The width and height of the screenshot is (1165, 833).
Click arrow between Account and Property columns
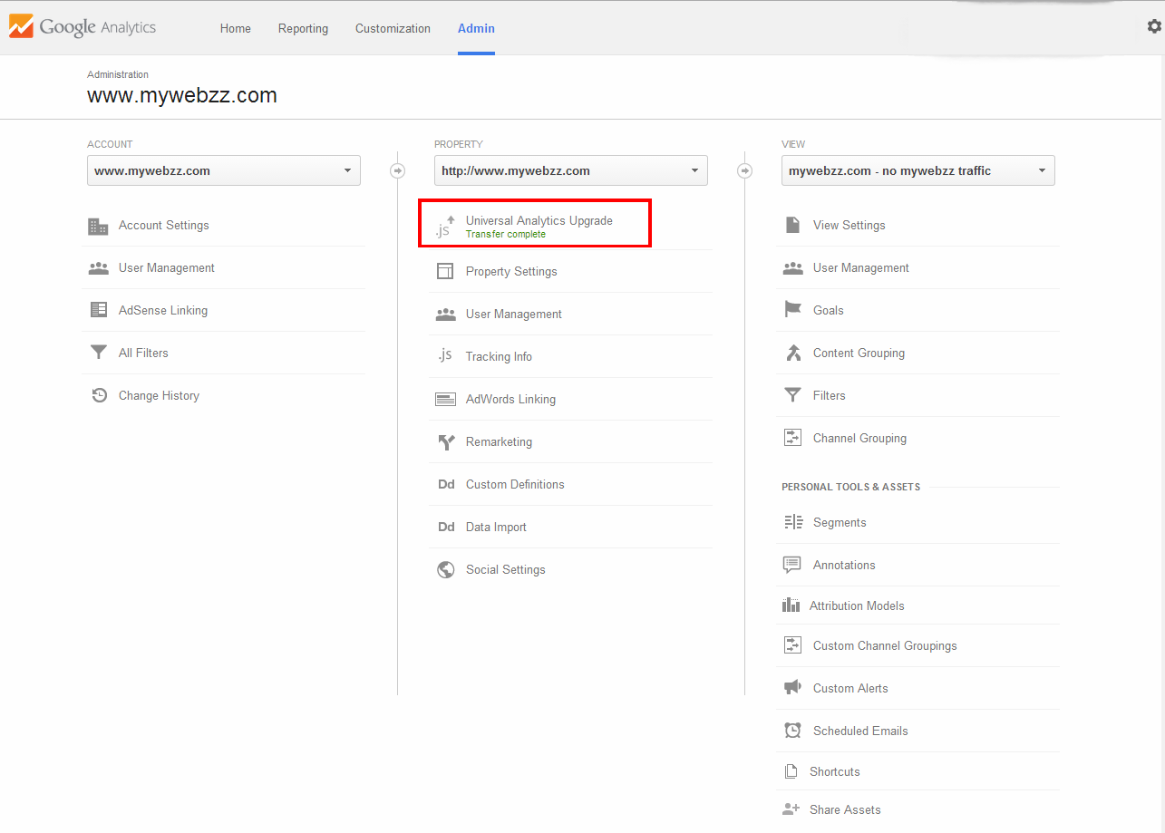click(x=397, y=170)
